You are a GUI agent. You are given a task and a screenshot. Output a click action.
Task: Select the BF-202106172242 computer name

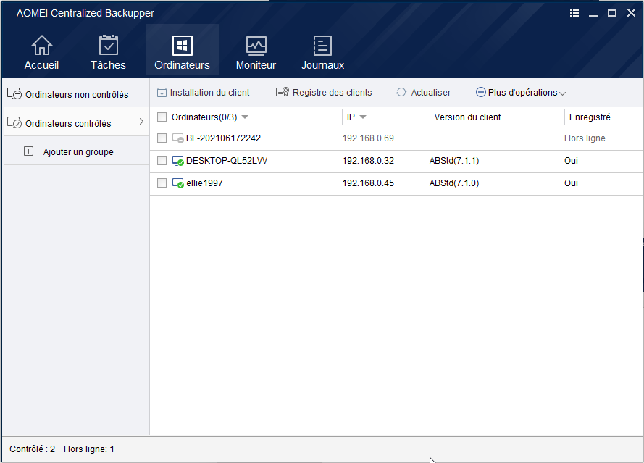pos(223,138)
